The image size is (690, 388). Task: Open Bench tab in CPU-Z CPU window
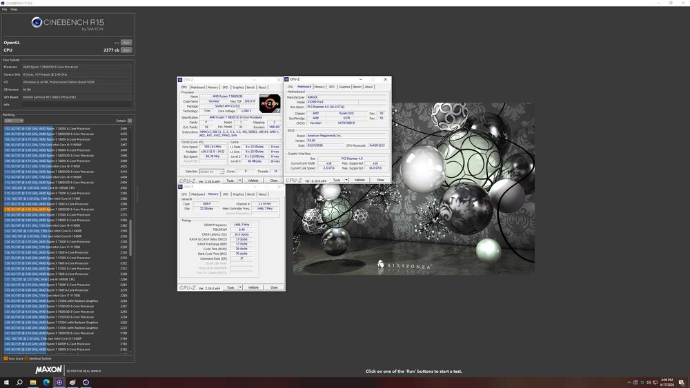[x=251, y=87]
